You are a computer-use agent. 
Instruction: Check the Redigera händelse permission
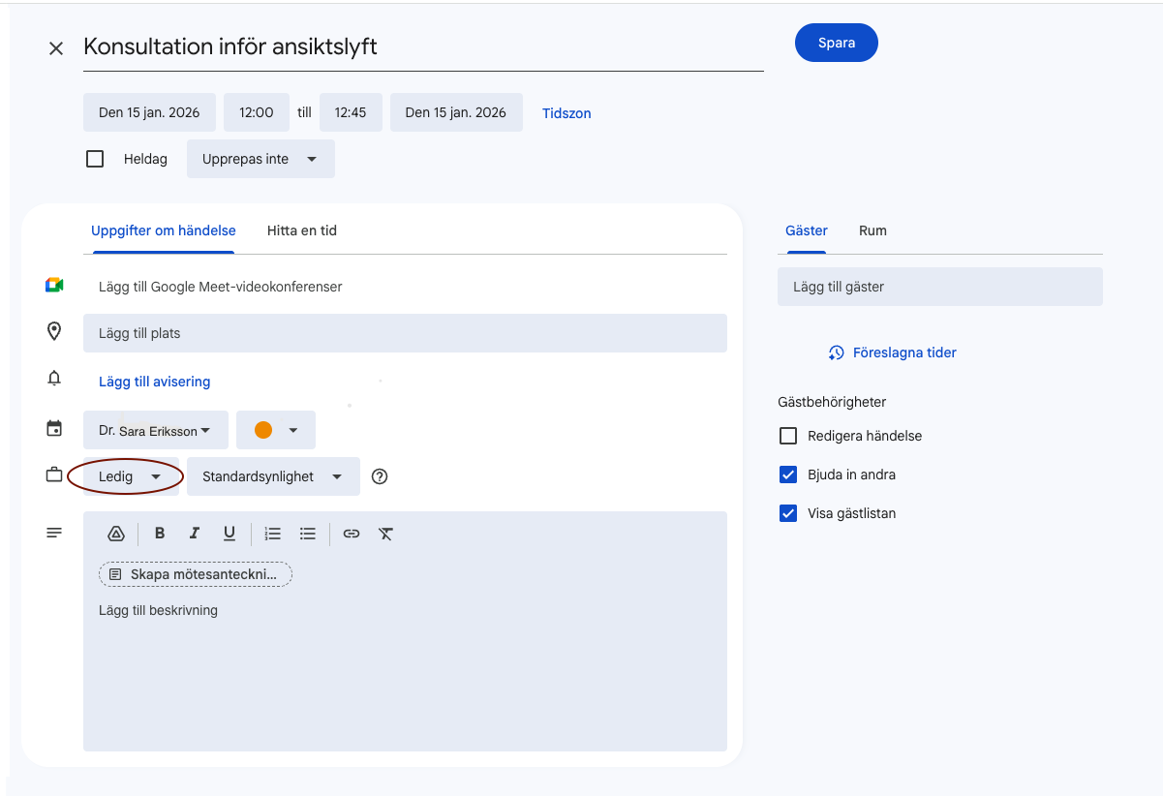click(788, 436)
